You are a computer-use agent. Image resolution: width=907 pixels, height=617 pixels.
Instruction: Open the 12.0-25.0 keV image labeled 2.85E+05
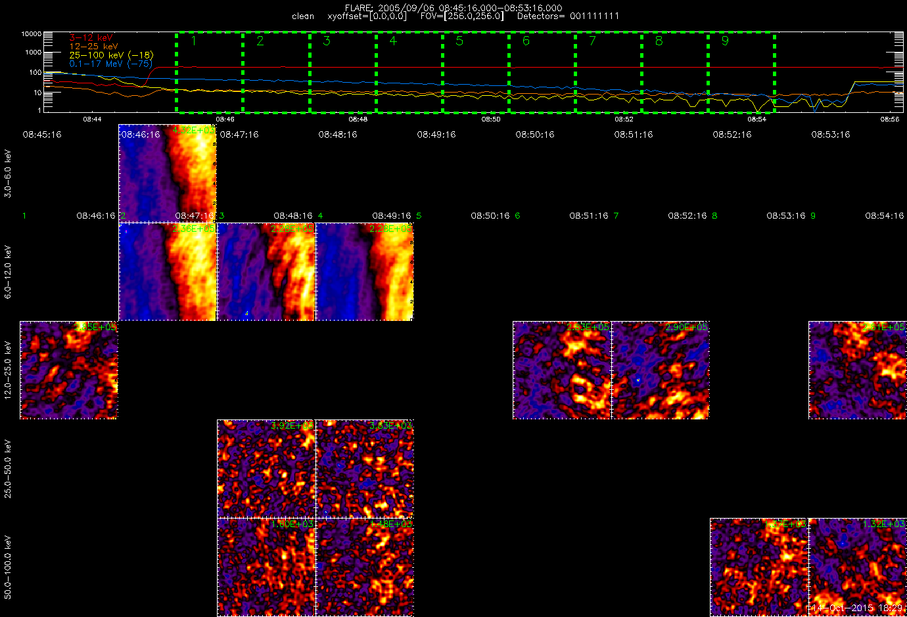69,370
